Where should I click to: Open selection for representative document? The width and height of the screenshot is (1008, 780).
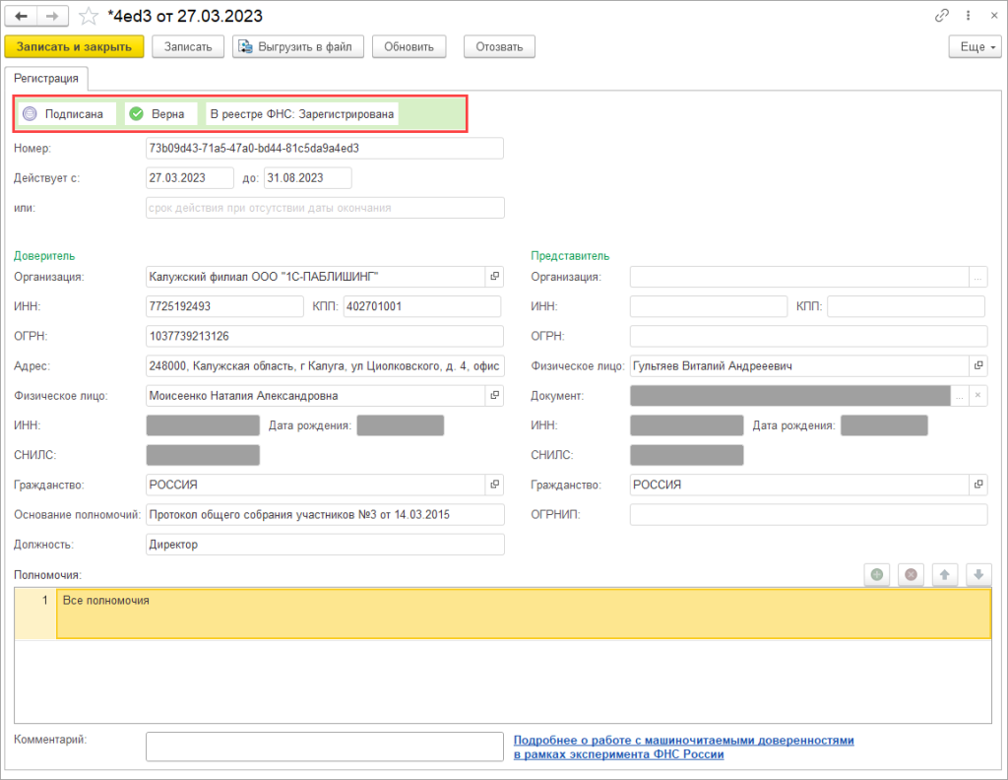click(958, 395)
